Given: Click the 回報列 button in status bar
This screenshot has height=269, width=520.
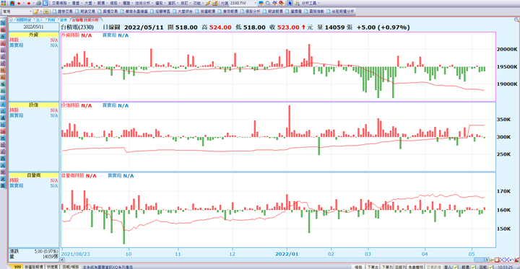Looking at the screenshot, I should point(400,267).
